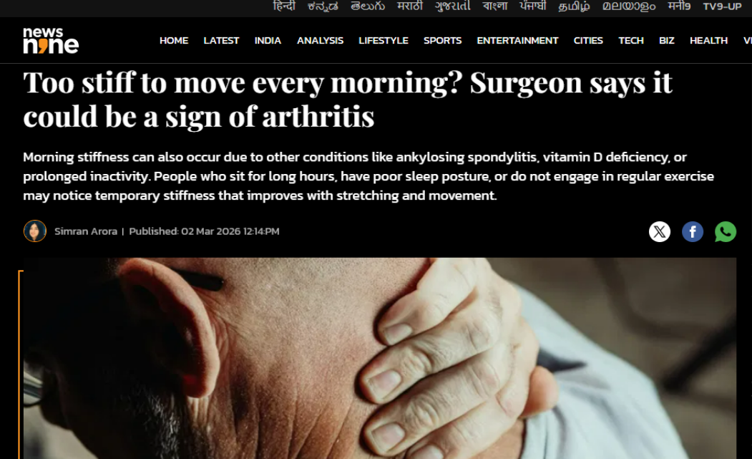Open the ENTERTAINMENT section
The height and width of the screenshot is (459, 752).
click(x=517, y=41)
